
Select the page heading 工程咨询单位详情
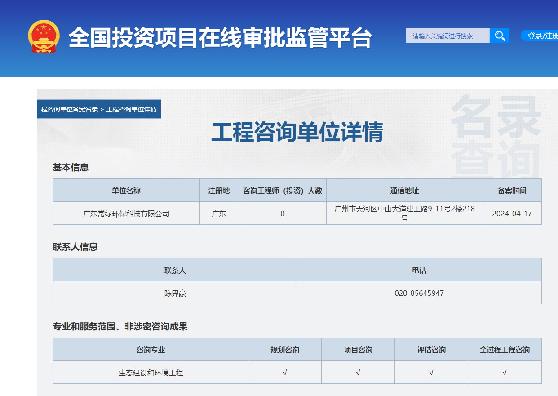[x=297, y=132]
